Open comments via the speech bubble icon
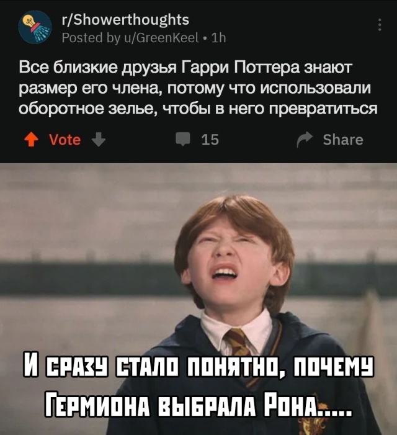397x435 pixels. click(183, 140)
